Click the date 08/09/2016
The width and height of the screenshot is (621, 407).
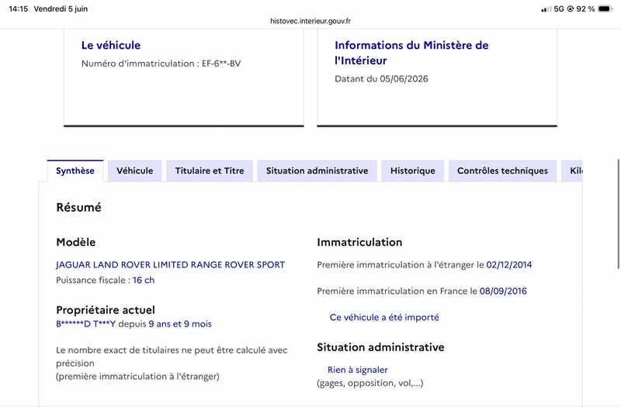(503, 291)
